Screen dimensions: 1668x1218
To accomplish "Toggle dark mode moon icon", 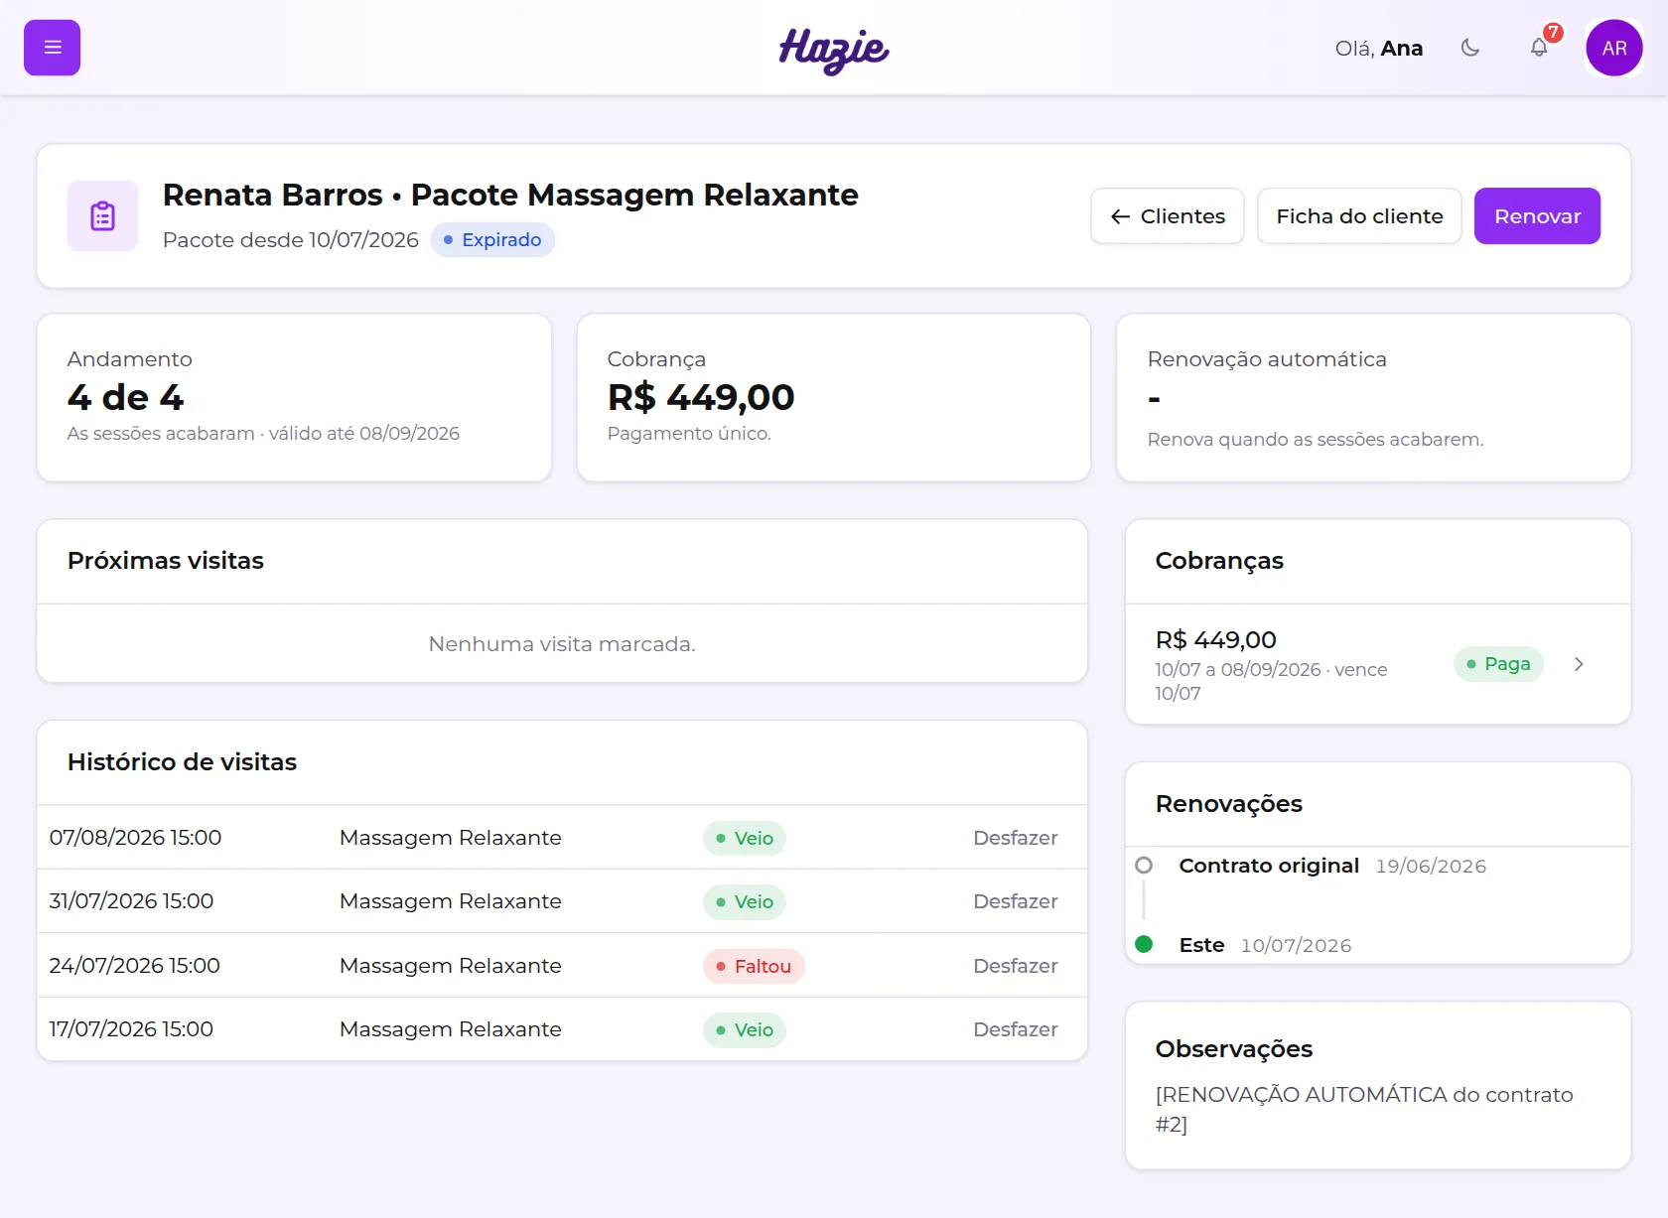I will pos(1470,48).
